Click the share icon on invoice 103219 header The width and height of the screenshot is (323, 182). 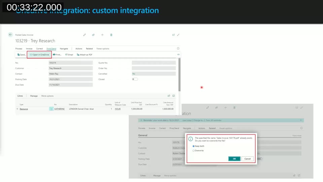click(93, 35)
